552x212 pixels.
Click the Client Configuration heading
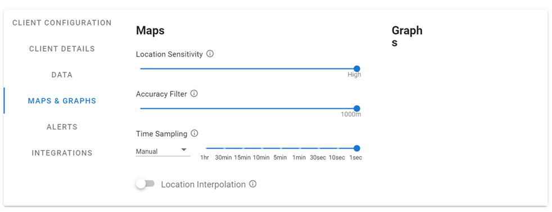point(62,23)
